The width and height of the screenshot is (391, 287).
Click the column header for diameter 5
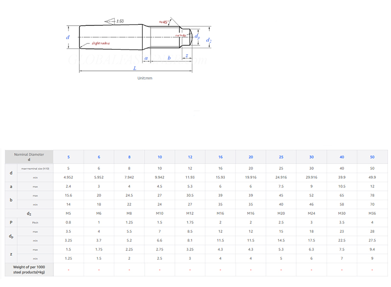click(68, 157)
